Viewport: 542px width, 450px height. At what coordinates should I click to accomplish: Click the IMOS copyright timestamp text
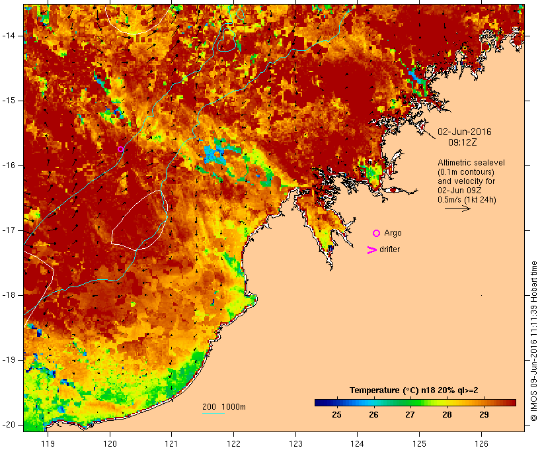[533, 341]
